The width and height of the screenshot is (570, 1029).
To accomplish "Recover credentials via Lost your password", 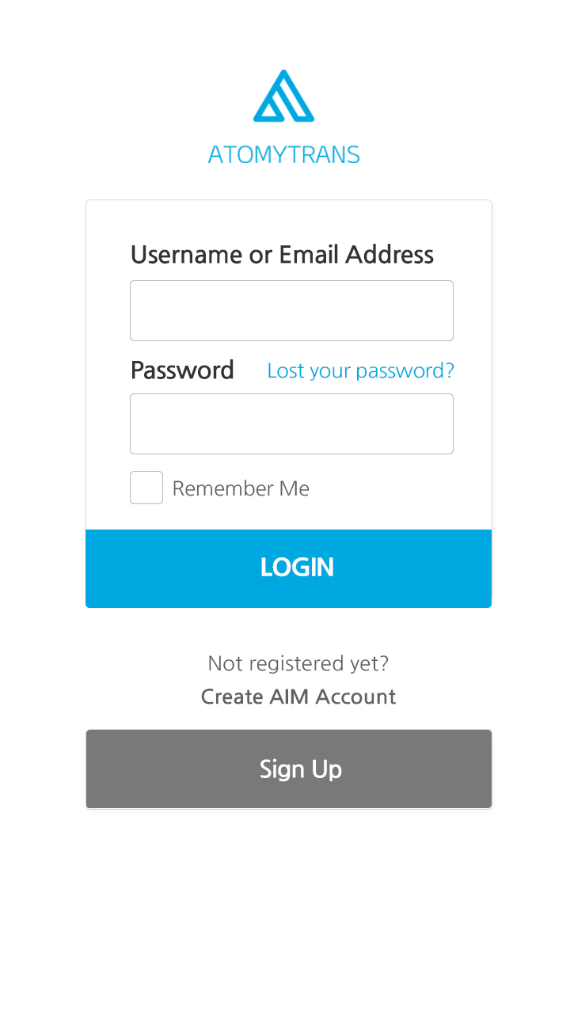I will click(360, 370).
